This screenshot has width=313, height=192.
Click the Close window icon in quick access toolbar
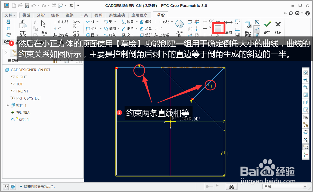coord(71,6)
